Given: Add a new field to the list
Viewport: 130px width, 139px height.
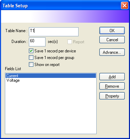Looking at the screenshot, I should click(112, 77).
